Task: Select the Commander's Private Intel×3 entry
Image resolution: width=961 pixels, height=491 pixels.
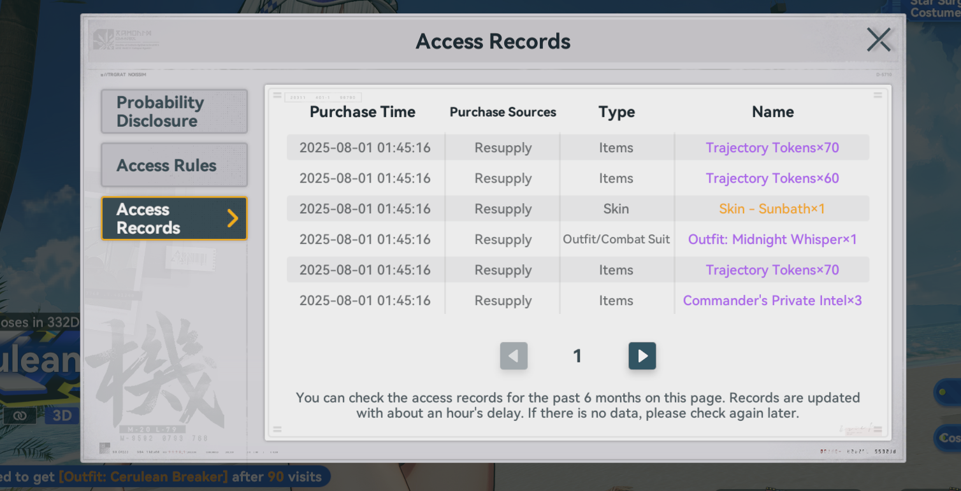Action: pos(772,301)
